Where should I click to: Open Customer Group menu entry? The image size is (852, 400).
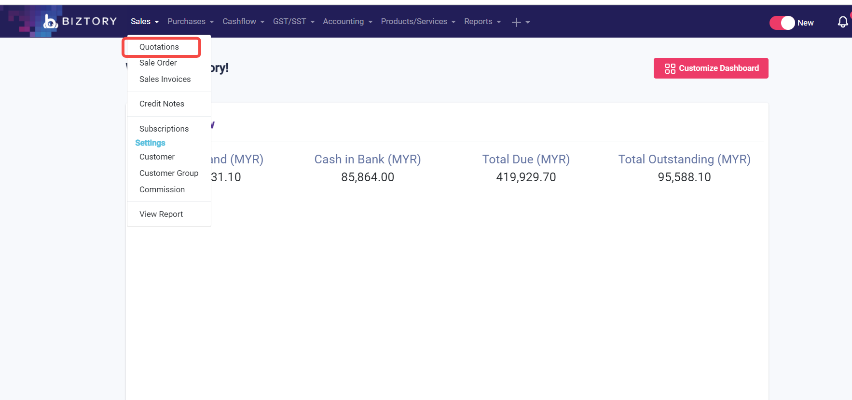[169, 173]
